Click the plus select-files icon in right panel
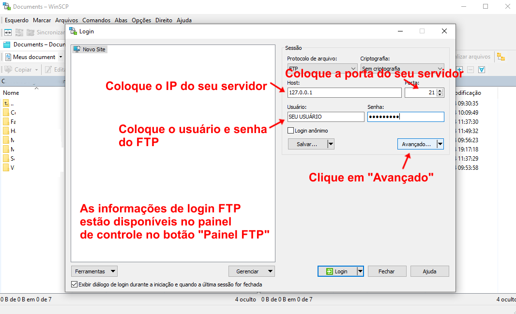This screenshot has height=314, width=516. pyautogui.click(x=459, y=69)
